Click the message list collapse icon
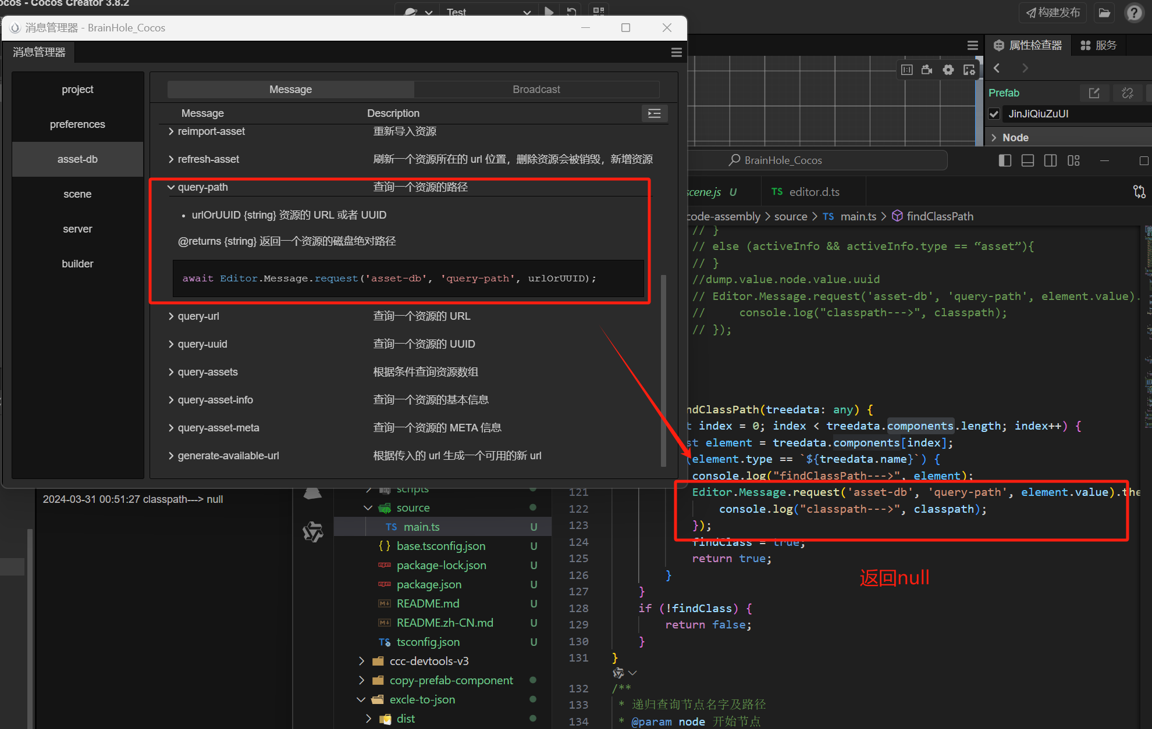Viewport: 1152px width, 729px height. [654, 113]
